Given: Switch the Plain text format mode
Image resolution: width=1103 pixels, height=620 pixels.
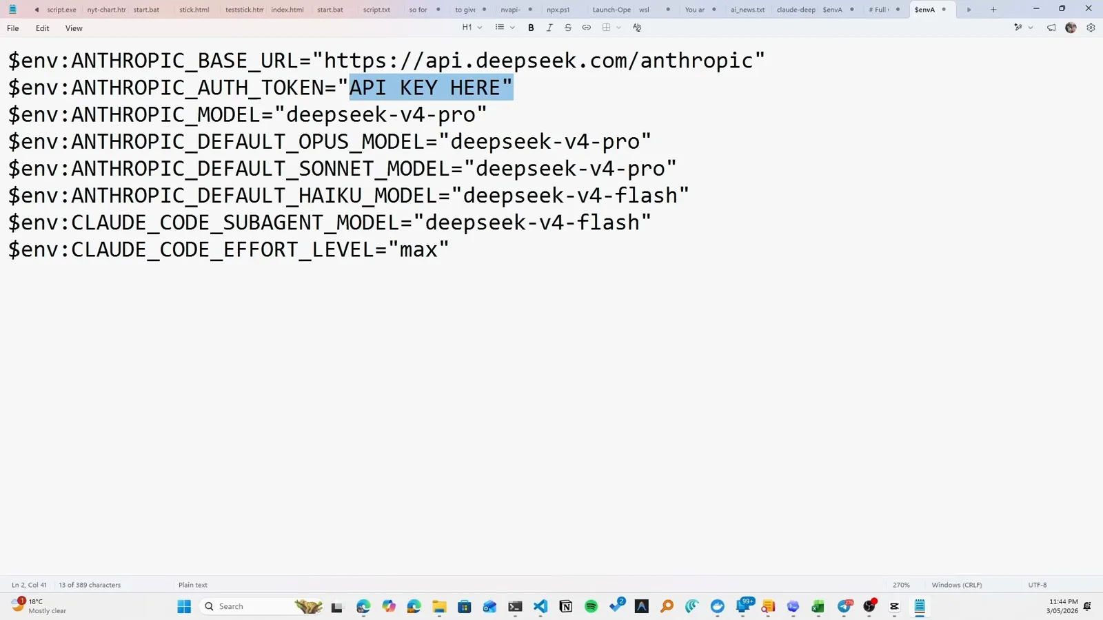Looking at the screenshot, I should click(193, 585).
